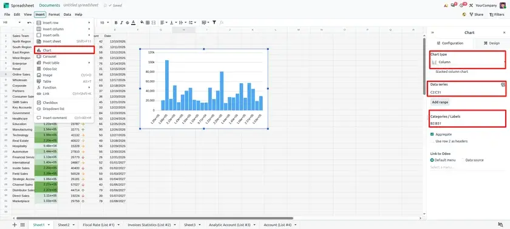
Task: Open the File menu
Action: pyautogui.click(x=7, y=15)
